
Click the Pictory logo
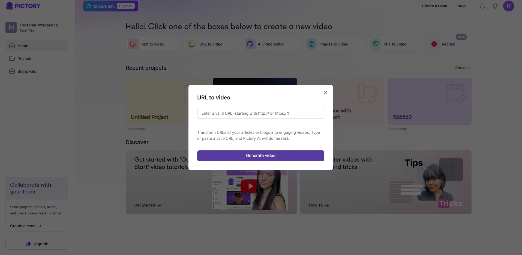(x=23, y=6)
